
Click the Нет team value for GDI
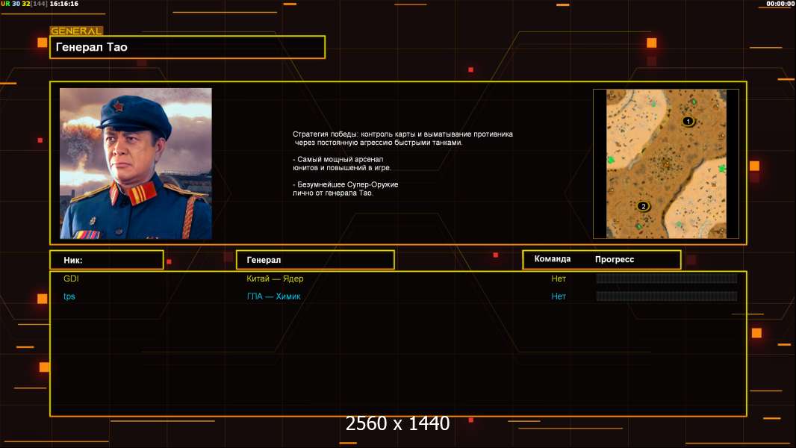click(559, 279)
